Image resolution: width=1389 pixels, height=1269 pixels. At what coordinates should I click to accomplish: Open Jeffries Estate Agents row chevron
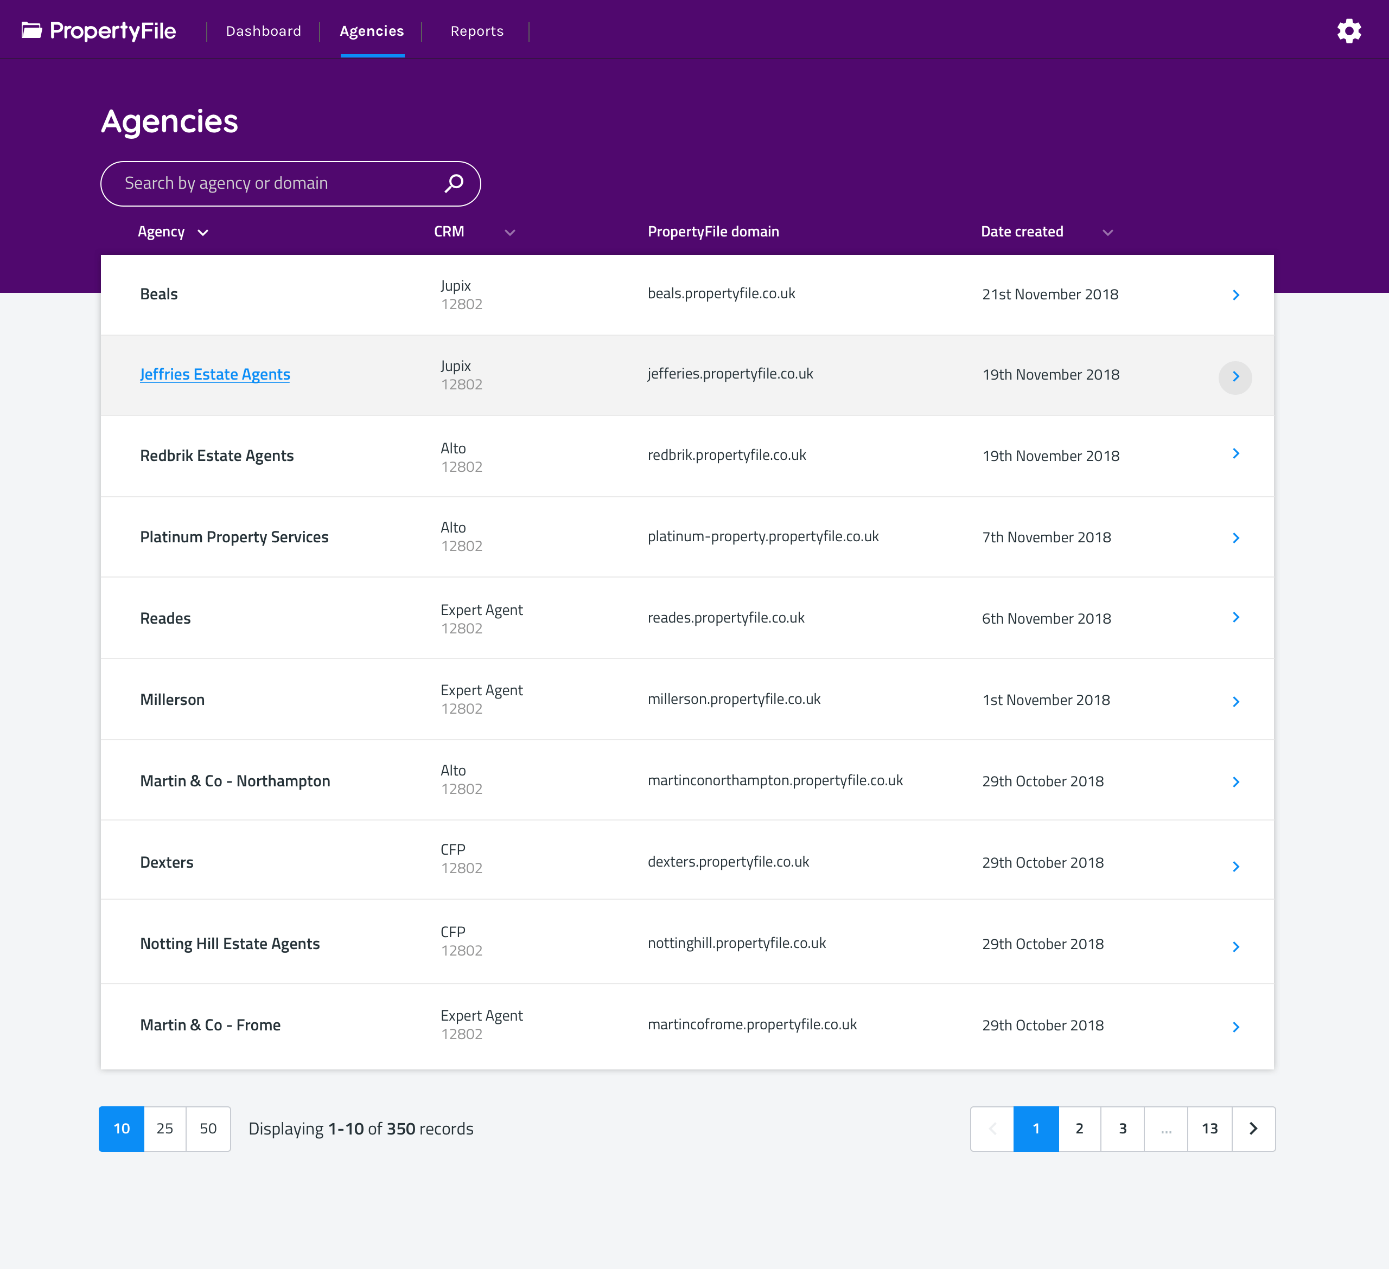1235,377
